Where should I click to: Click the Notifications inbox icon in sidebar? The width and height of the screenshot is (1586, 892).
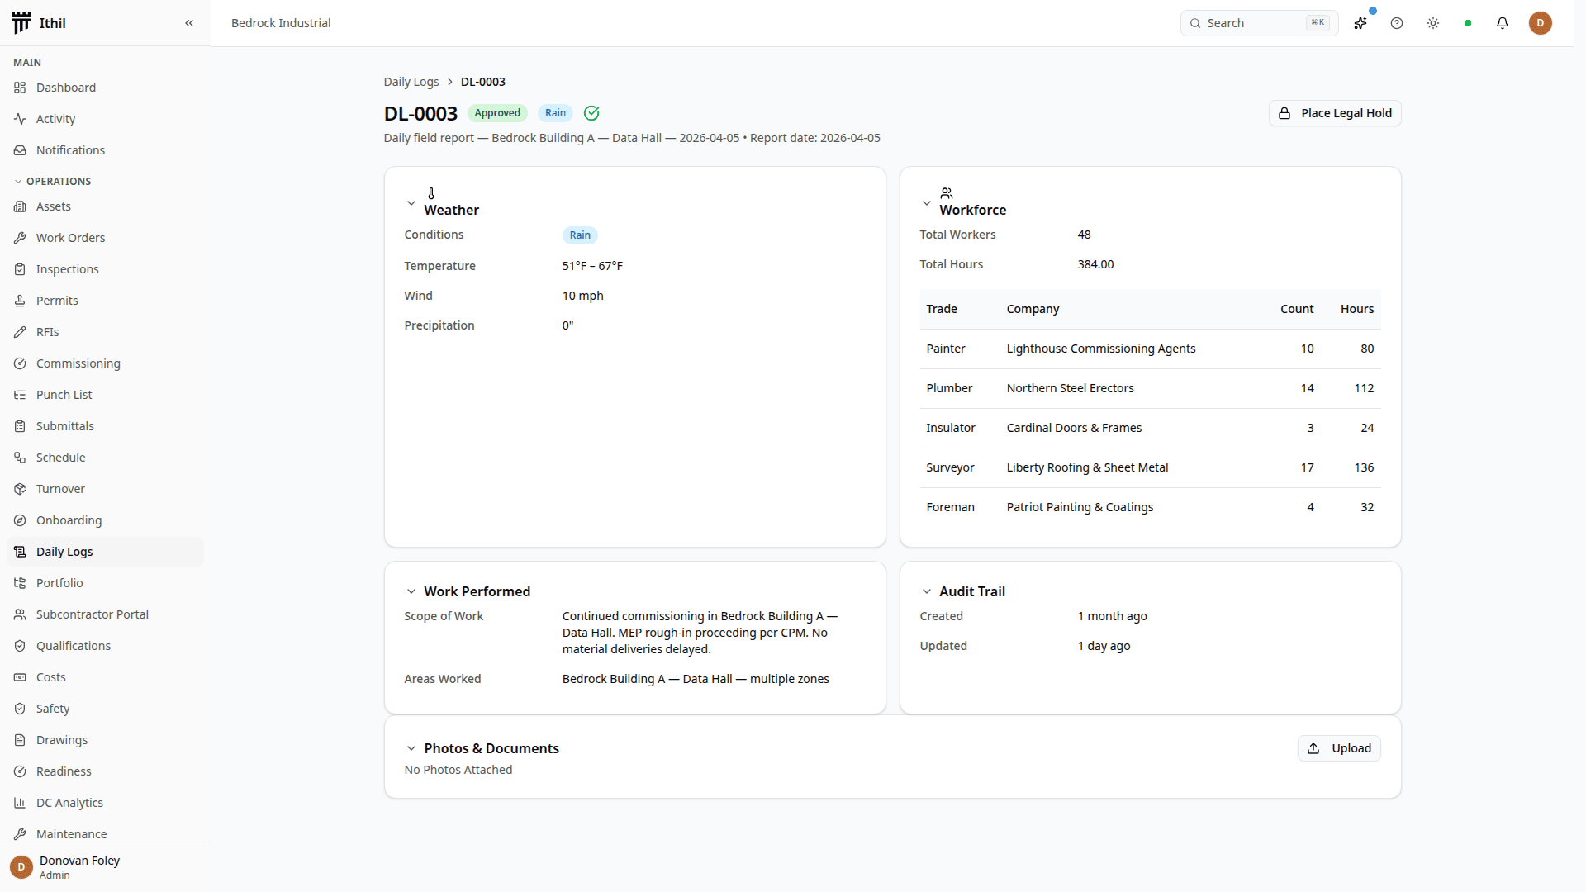pyautogui.click(x=20, y=150)
